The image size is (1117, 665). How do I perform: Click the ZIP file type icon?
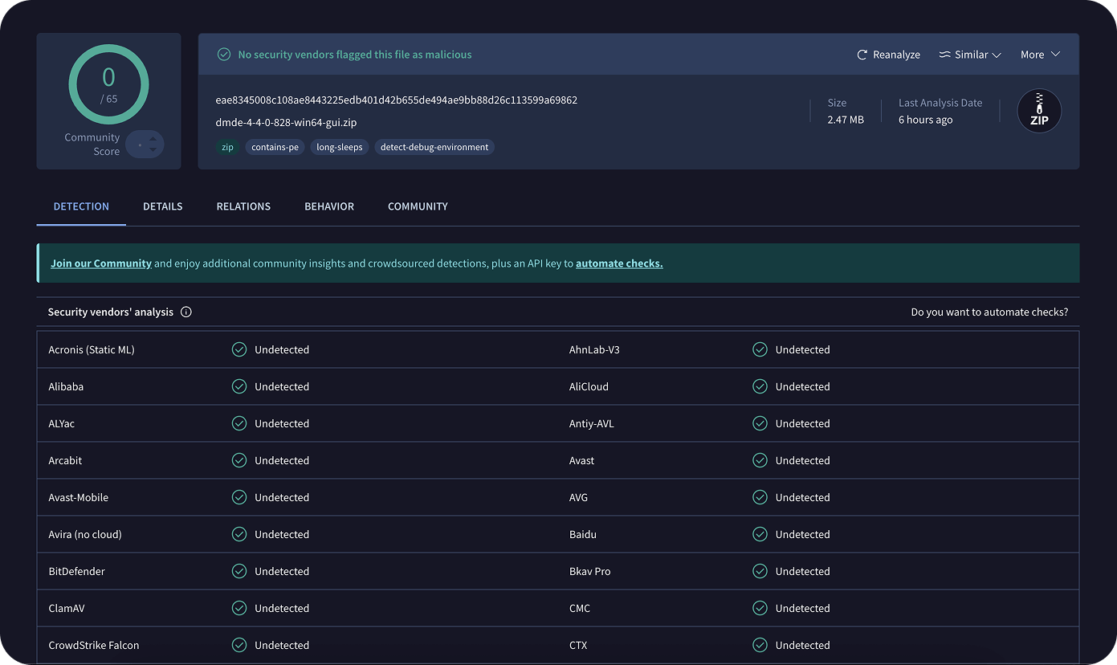[1039, 111]
